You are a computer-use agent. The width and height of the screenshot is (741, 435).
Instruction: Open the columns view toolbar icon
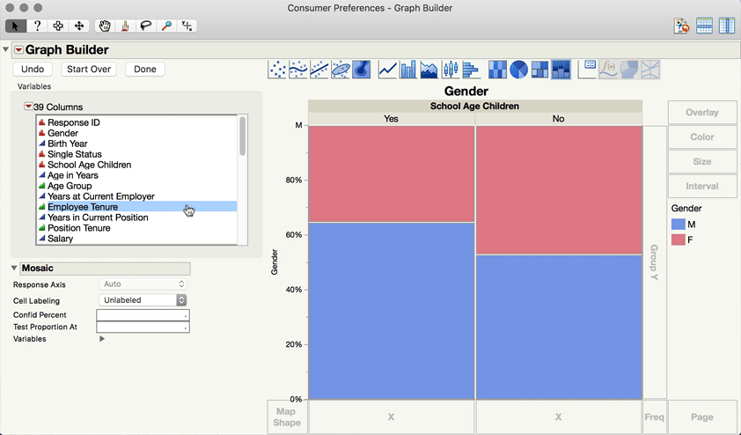pos(726,26)
